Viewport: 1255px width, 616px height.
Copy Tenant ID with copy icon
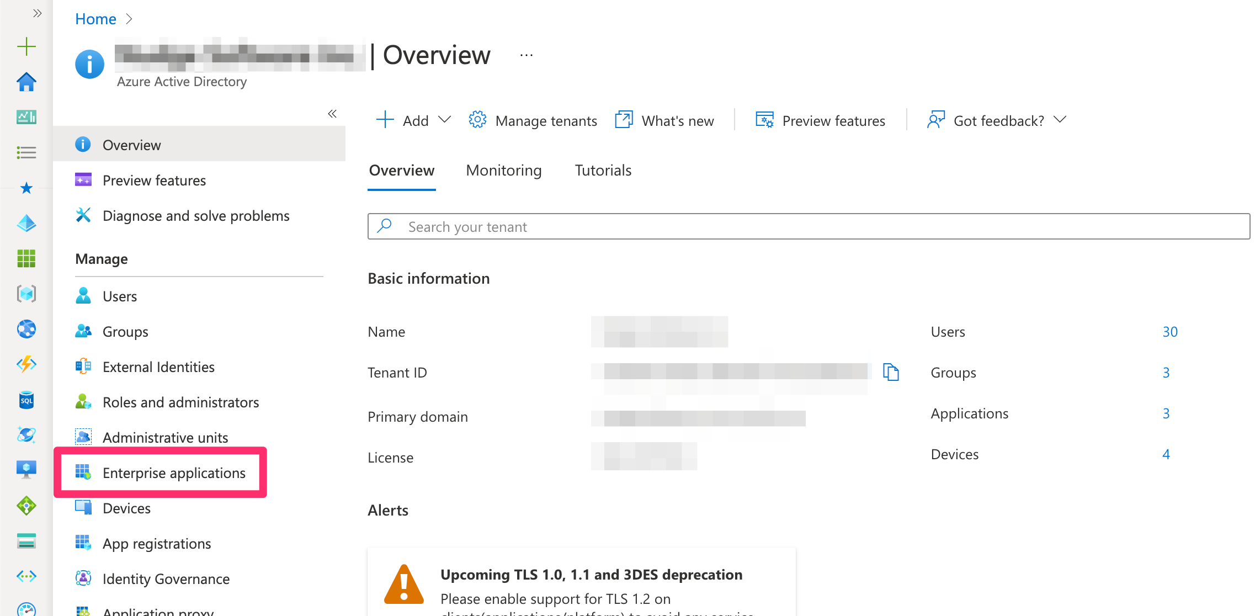tap(891, 372)
